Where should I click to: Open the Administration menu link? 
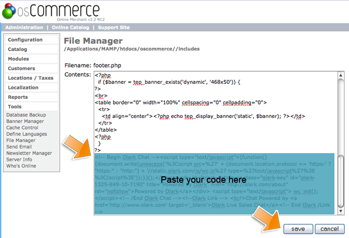[x=24, y=27]
